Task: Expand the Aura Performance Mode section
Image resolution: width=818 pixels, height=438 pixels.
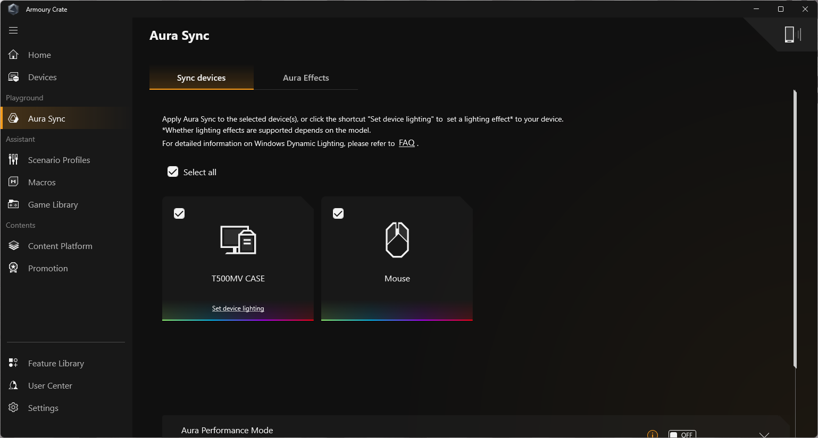Action: point(764,435)
